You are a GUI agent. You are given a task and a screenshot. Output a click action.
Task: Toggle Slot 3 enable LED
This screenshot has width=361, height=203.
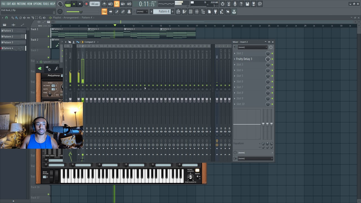point(272,65)
